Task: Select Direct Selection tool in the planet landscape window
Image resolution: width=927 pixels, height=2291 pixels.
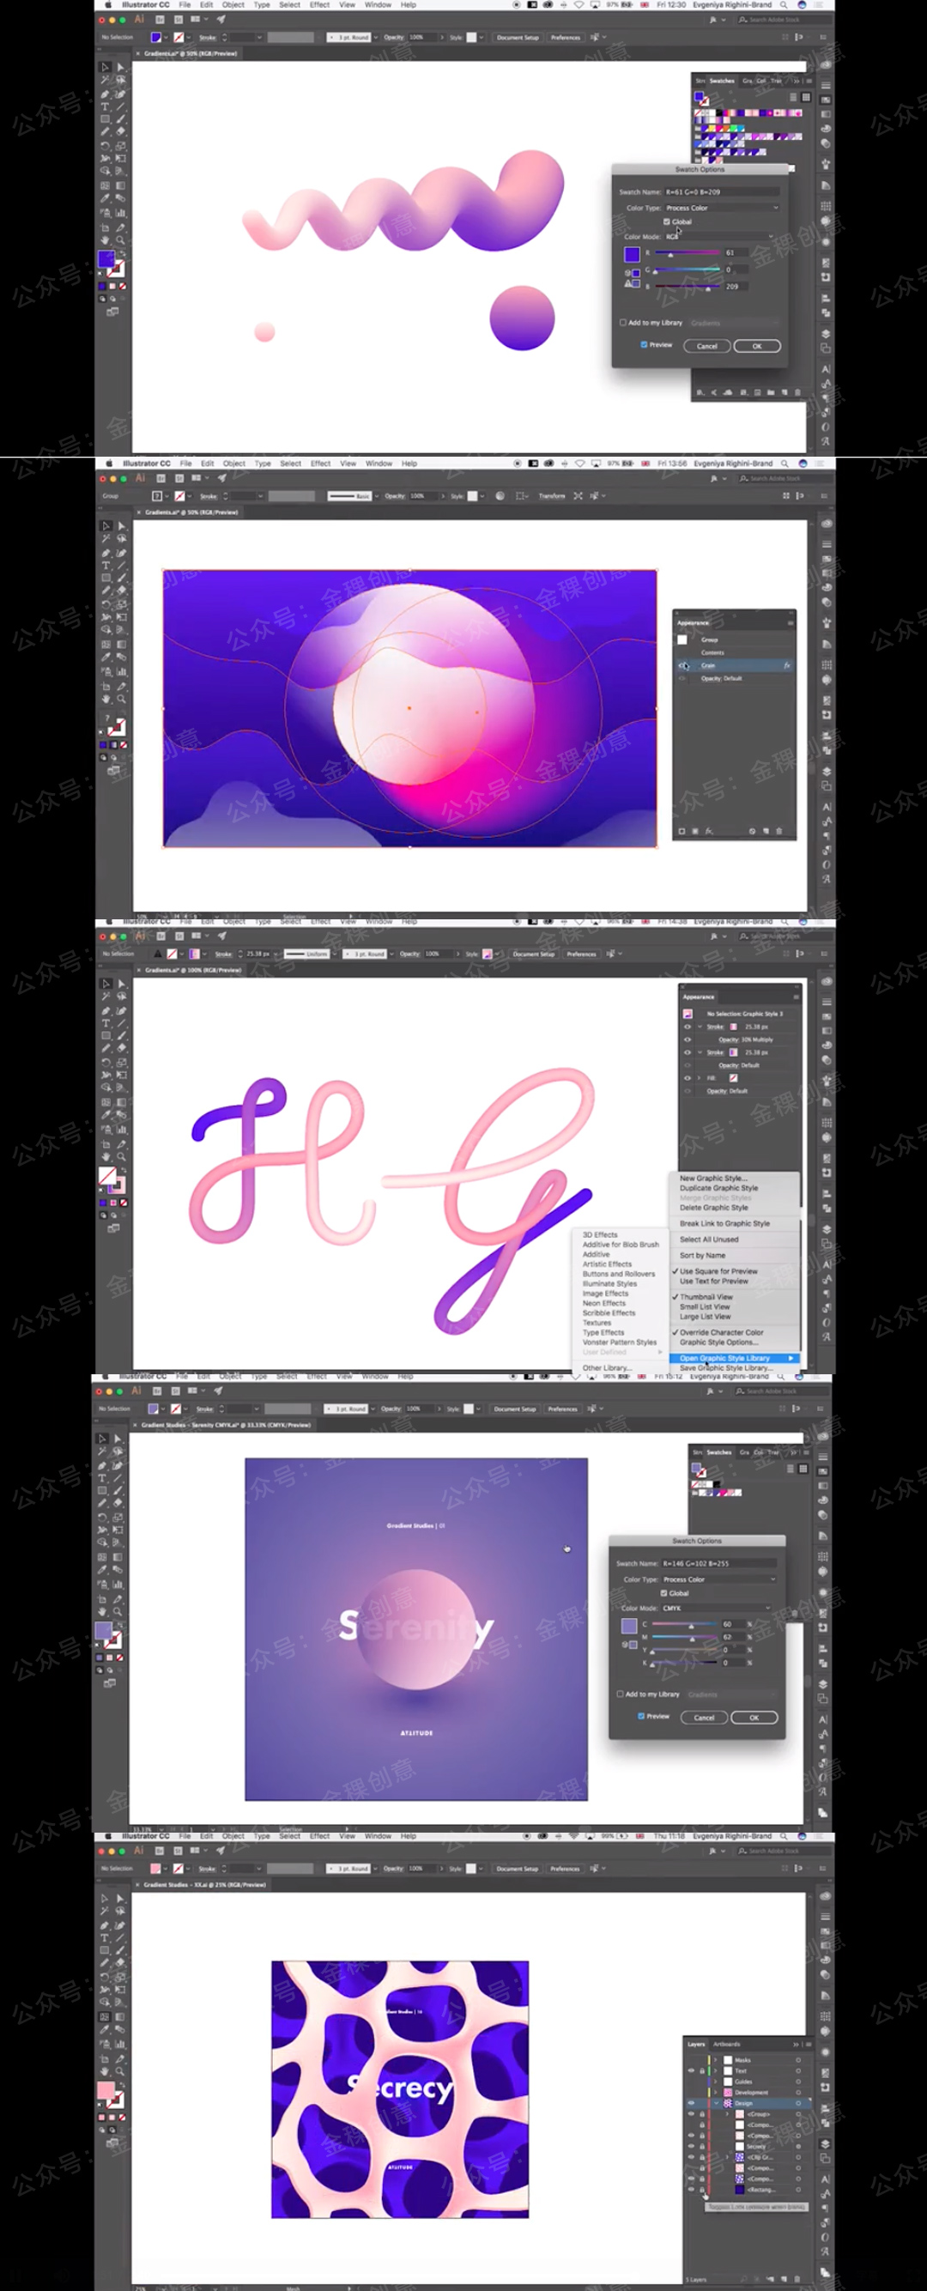Action: (x=121, y=525)
